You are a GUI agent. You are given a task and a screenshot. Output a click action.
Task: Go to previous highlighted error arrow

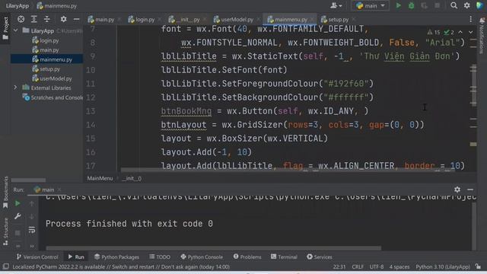point(460,32)
